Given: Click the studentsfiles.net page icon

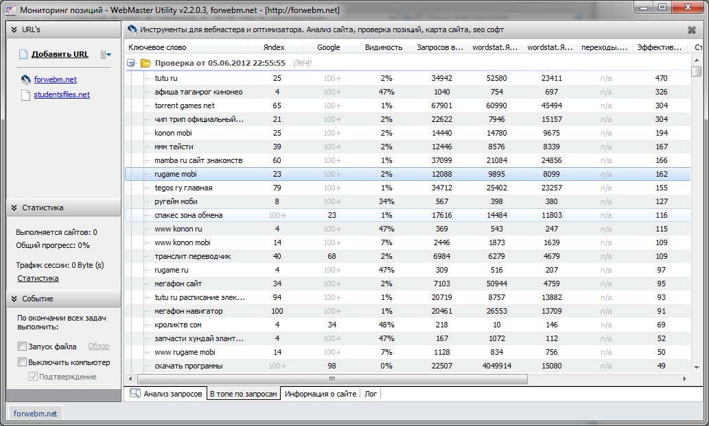Looking at the screenshot, I should [25, 95].
